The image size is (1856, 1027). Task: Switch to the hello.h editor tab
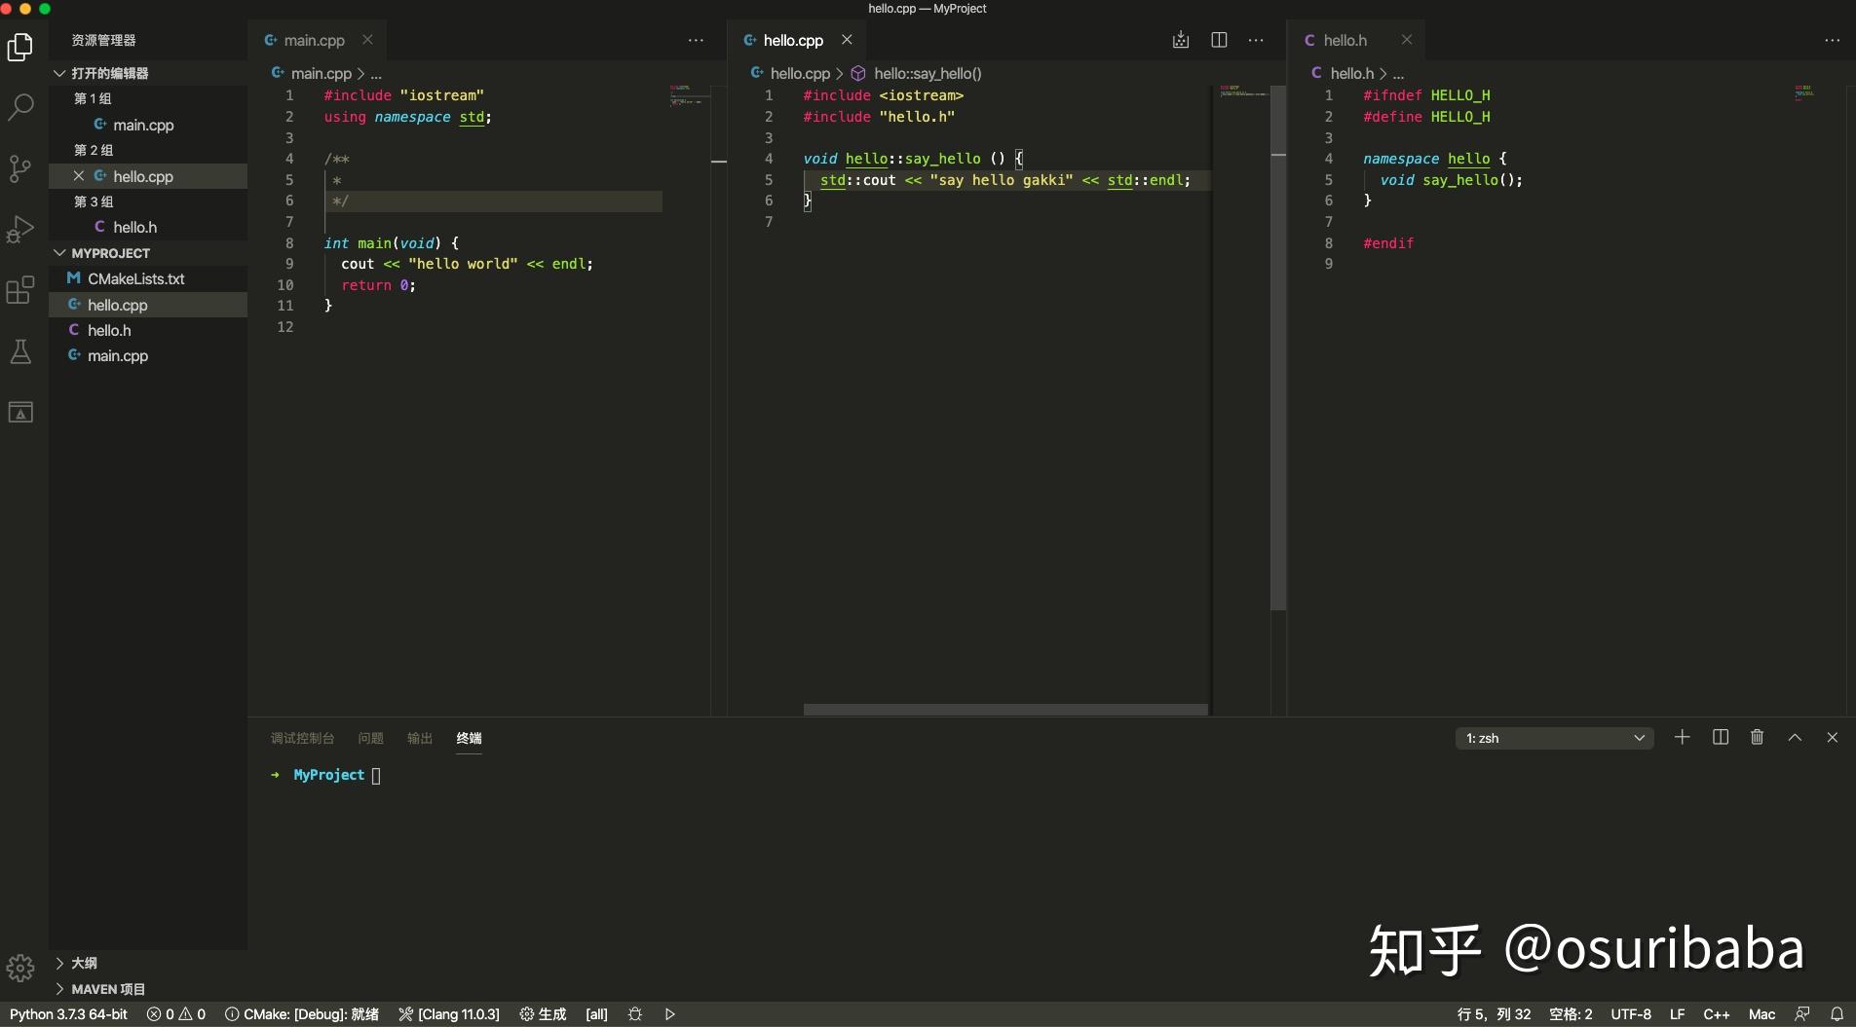coord(1347,40)
